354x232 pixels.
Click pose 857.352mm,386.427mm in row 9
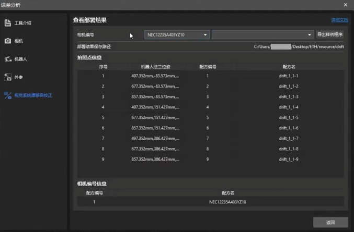tap(155, 159)
